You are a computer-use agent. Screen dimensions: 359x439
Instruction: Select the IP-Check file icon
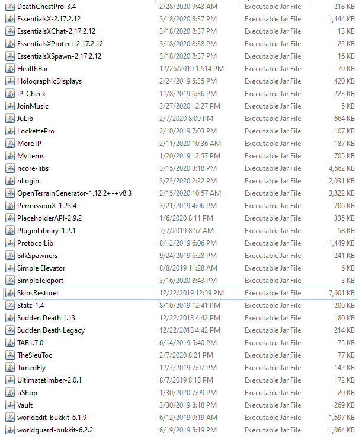click(10, 94)
